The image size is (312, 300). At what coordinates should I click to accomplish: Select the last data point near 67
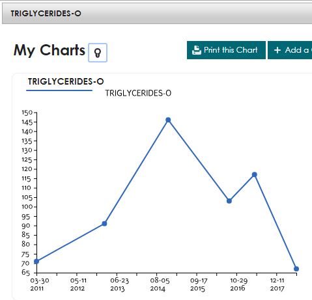296,269
